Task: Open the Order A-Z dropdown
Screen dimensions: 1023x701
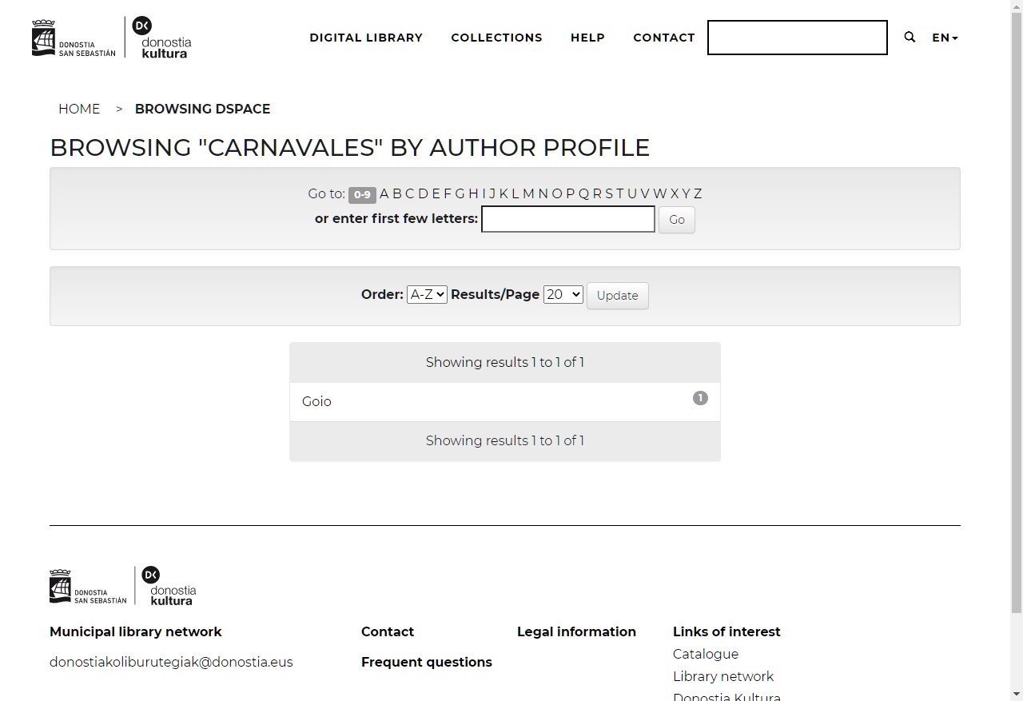Action: (x=426, y=295)
